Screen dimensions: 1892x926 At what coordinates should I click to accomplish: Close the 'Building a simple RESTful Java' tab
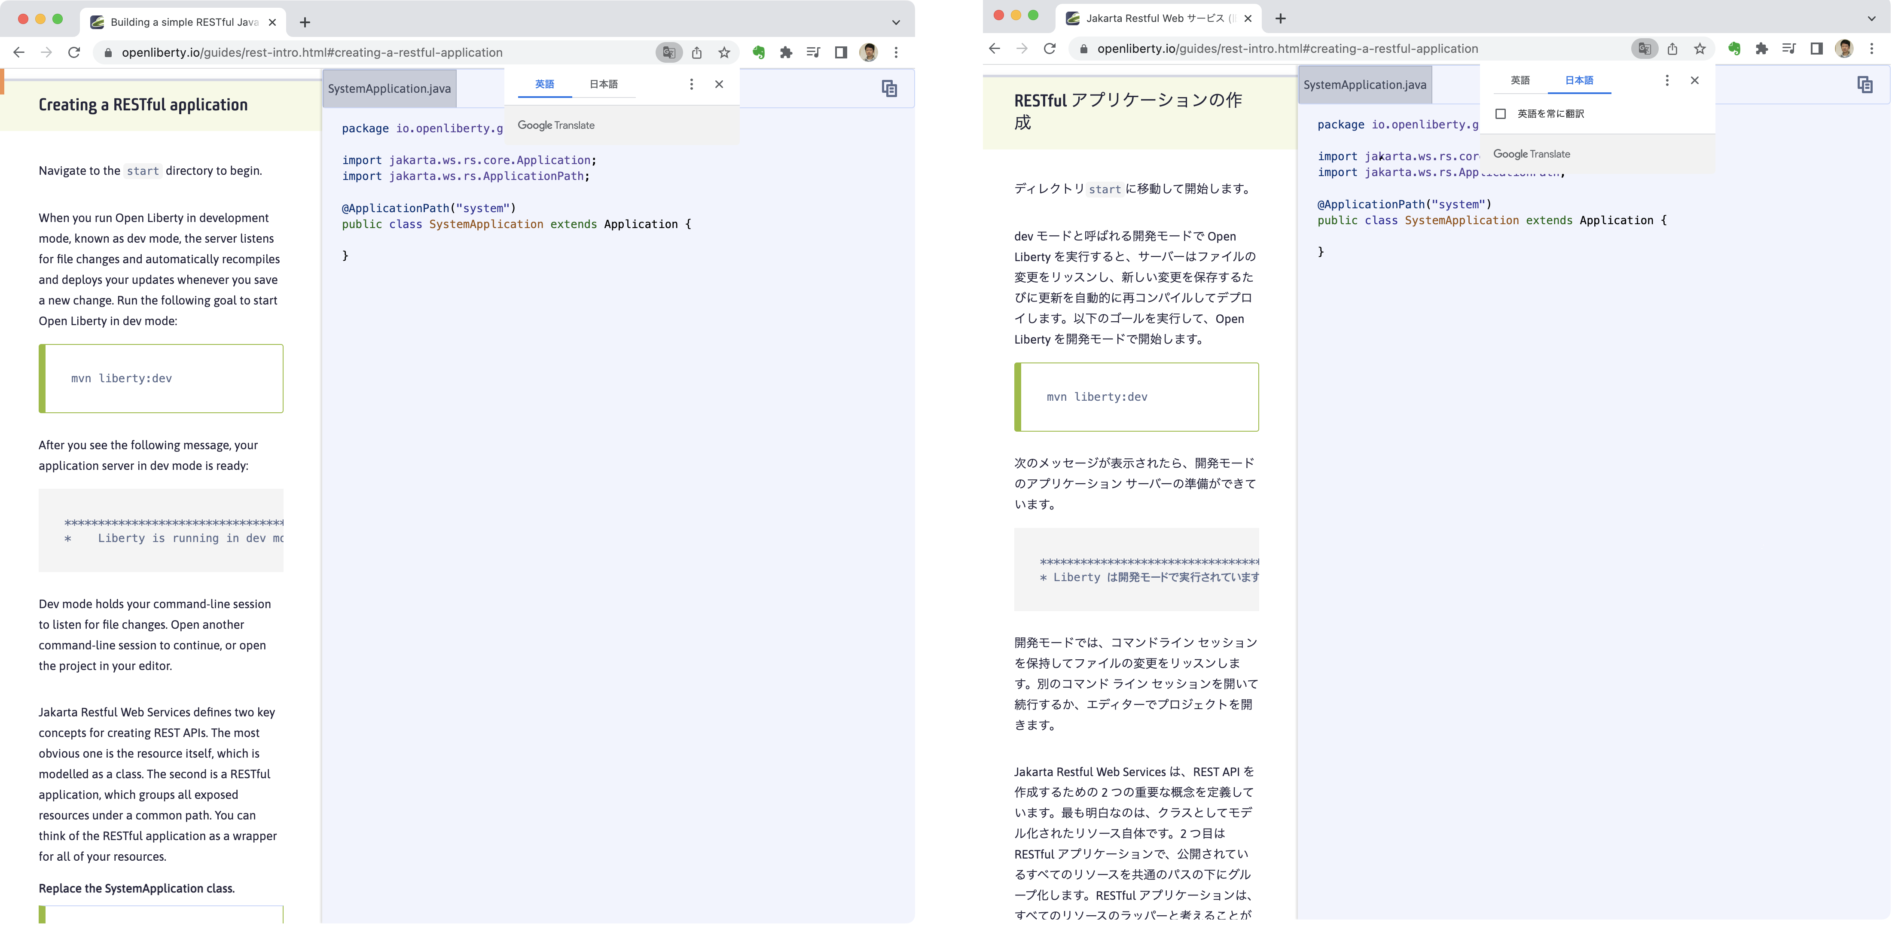[x=272, y=22]
